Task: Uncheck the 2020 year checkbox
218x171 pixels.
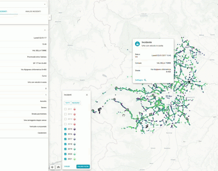Action: [x=65, y=154]
